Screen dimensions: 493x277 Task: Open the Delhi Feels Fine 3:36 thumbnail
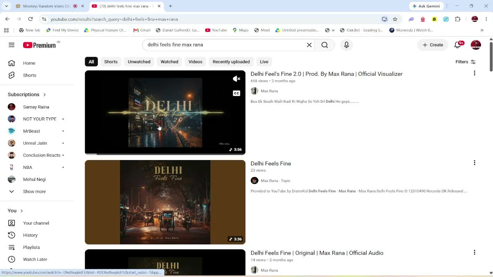point(165,202)
